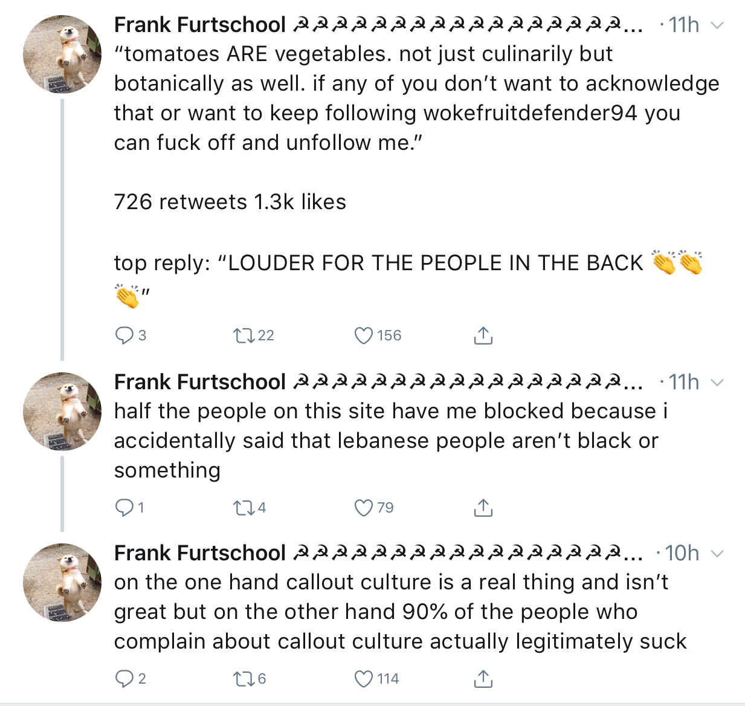The width and height of the screenshot is (745, 706).
Task: Tap dog avatar on first tweet
Action: pos(62,54)
